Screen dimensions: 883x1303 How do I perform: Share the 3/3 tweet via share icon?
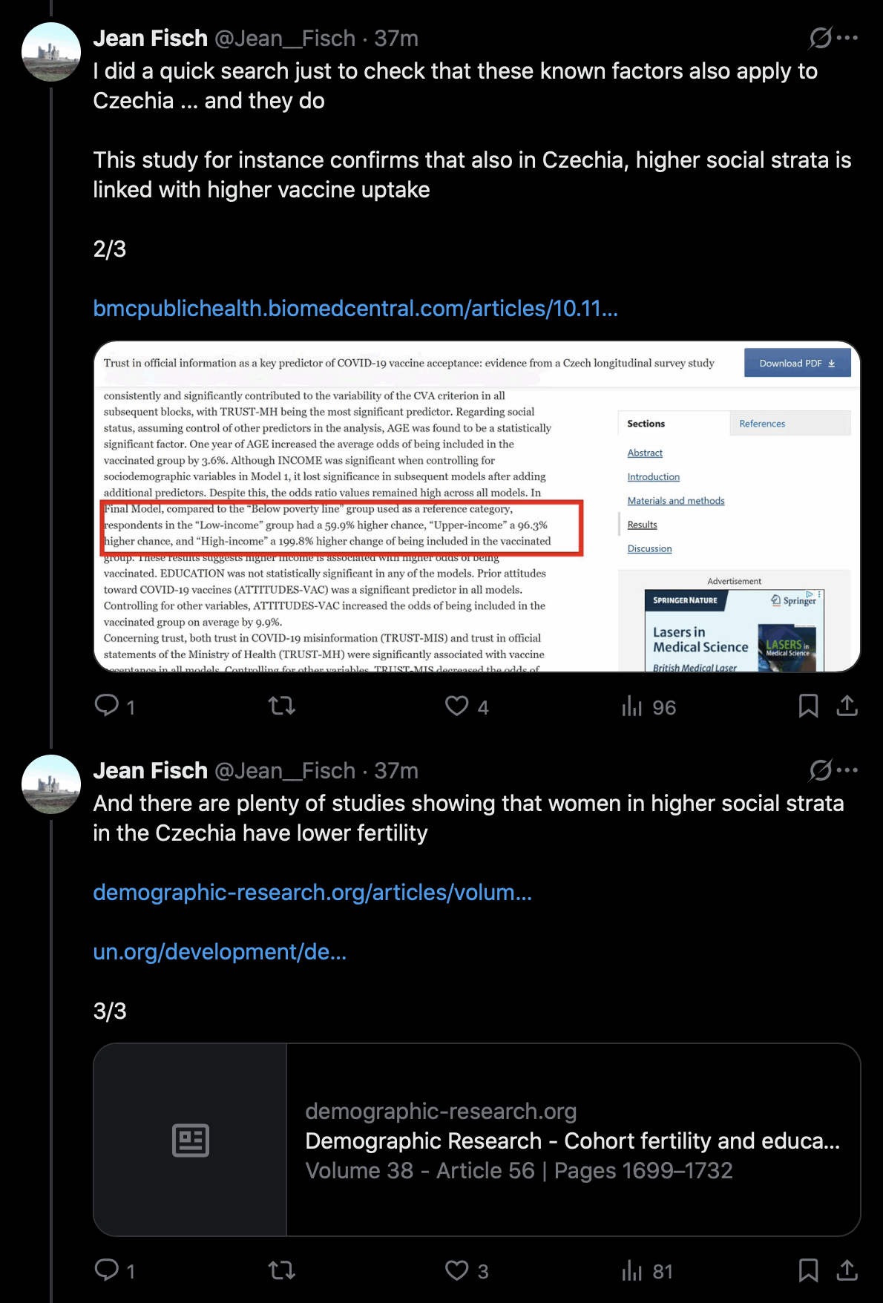(x=847, y=1270)
